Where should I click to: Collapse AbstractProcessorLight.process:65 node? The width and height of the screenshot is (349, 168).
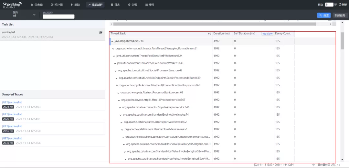118,93
